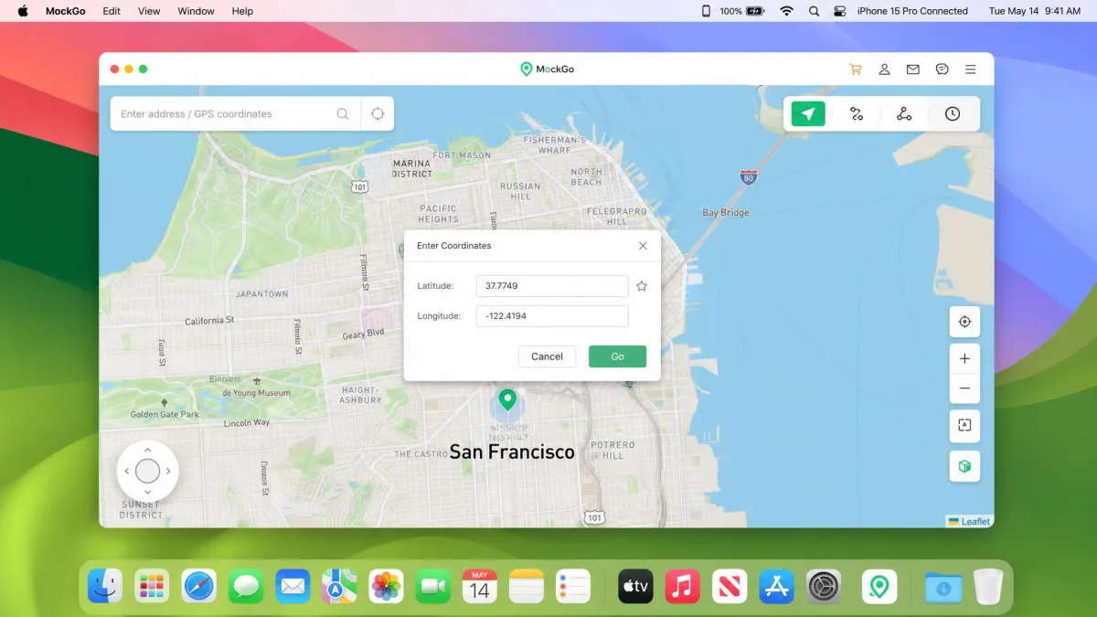Open the user account icon
1097x617 pixels.
pos(885,69)
